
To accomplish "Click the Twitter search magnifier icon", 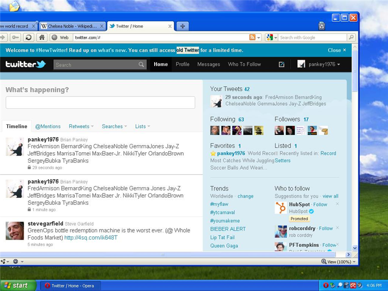I will (x=141, y=65).
